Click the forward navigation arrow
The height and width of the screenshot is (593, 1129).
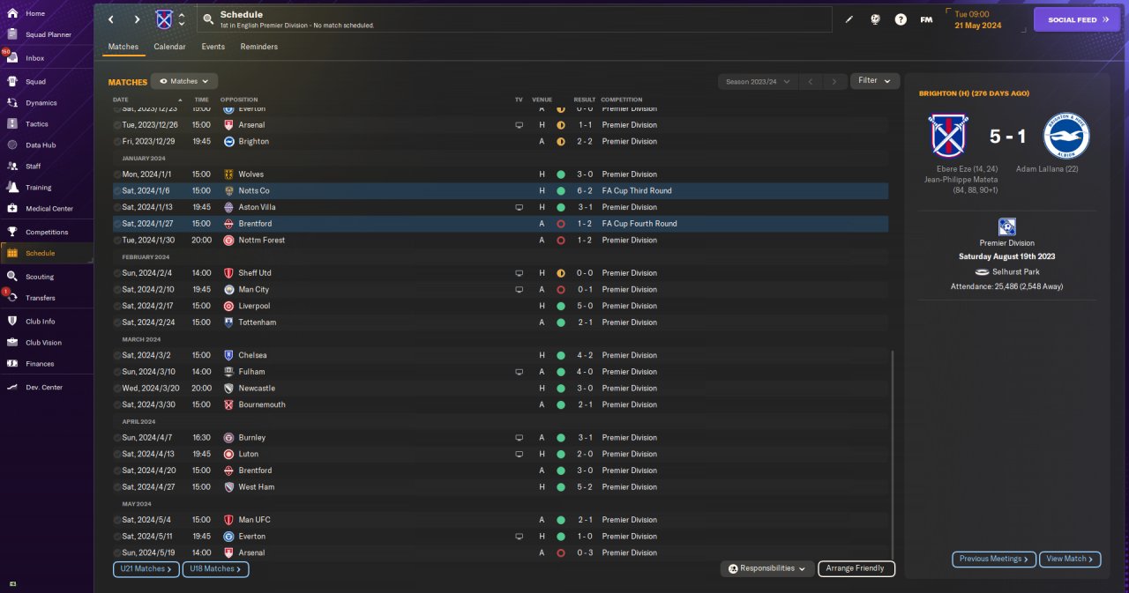pos(137,19)
